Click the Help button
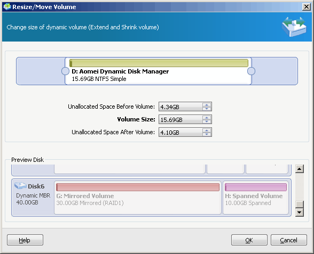 tap(25, 240)
